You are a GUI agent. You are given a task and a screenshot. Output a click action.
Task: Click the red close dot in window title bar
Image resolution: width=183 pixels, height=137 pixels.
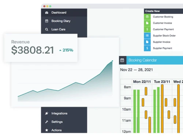point(44,6)
